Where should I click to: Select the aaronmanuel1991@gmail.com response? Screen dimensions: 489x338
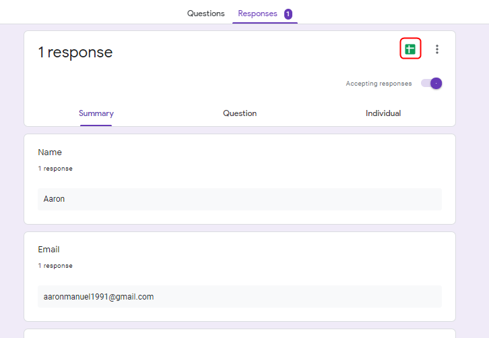pos(240,296)
